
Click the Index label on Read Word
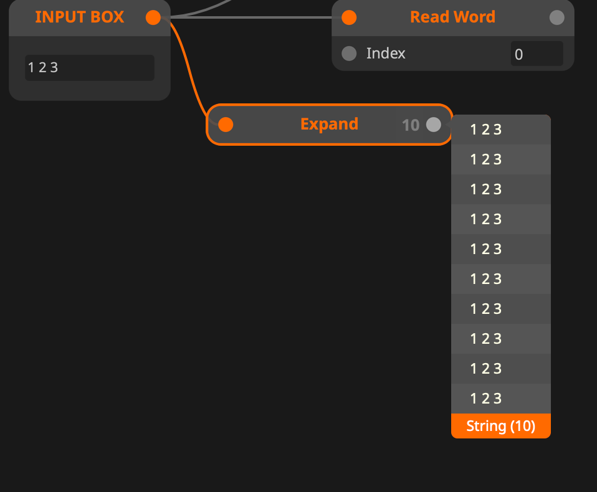[x=386, y=54]
